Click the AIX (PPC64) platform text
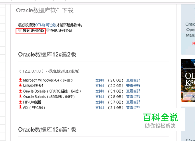 click(34, 107)
